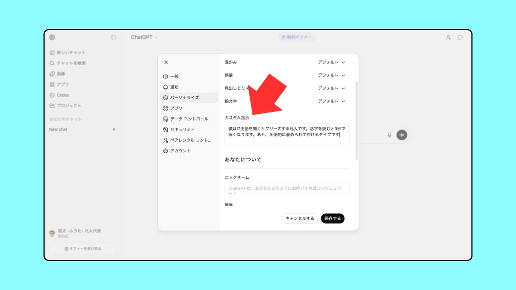516x290 pixels.
Task: Click the 温かみ label
Action: 230,62
